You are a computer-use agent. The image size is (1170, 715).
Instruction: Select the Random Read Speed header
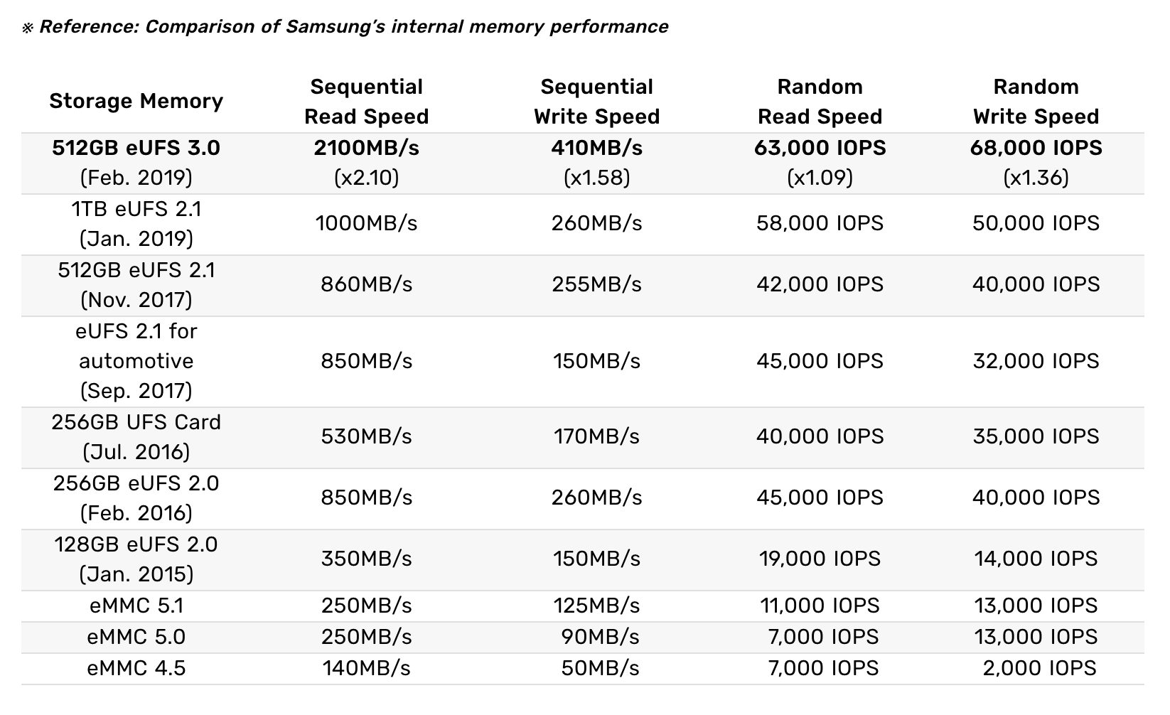coord(820,101)
